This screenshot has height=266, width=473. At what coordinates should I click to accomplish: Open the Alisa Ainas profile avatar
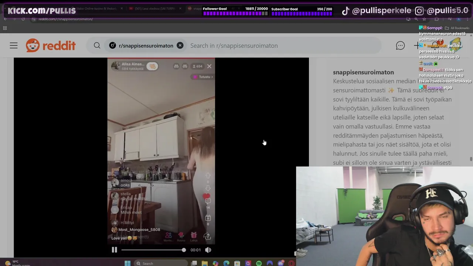[x=116, y=66]
